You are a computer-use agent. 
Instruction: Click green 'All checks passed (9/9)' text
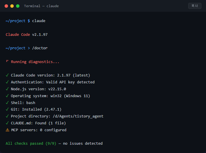[x=31, y=144]
